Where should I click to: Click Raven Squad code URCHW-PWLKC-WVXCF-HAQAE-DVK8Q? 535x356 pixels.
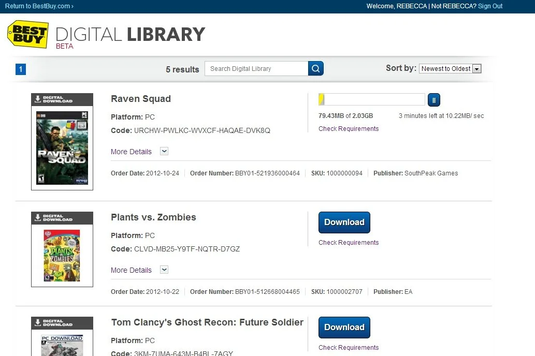pyautogui.click(x=202, y=130)
